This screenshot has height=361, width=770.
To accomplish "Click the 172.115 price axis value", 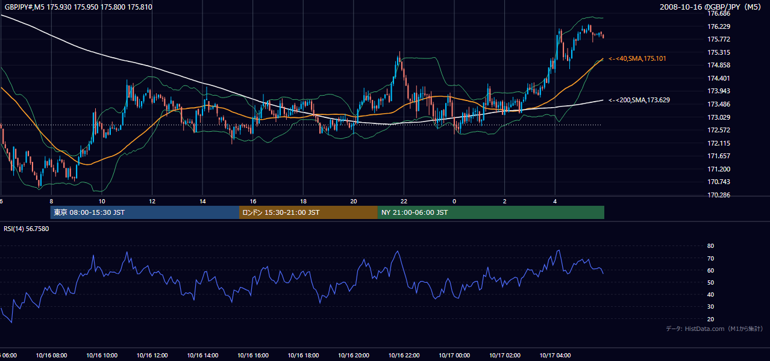I will [719, 143].
